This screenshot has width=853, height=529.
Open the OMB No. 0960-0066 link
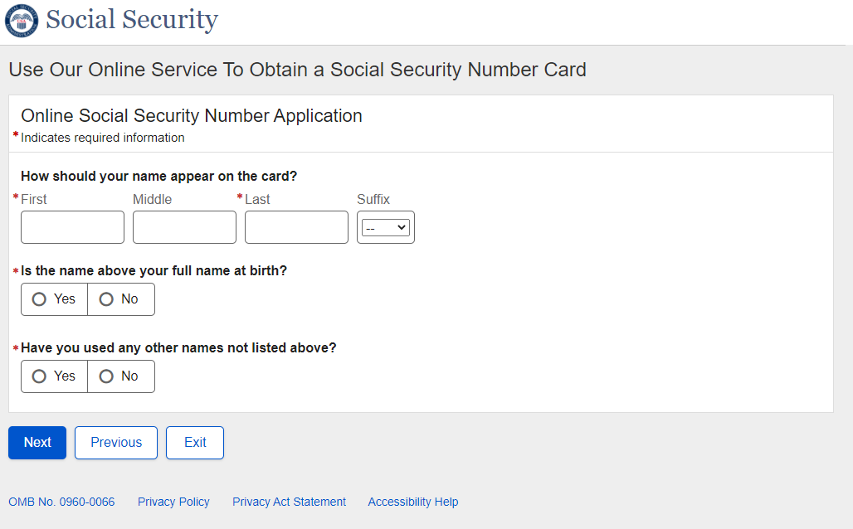(61, 502)
